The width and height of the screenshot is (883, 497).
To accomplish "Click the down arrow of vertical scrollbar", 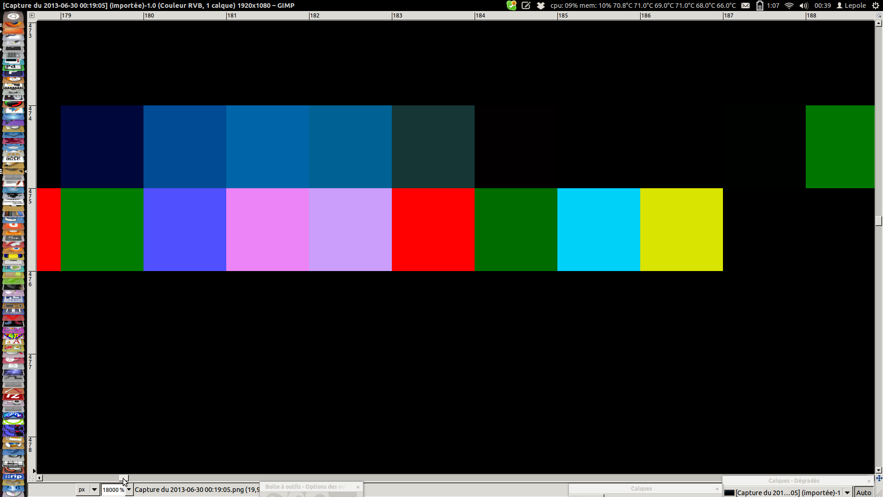I will pos(879,470).
